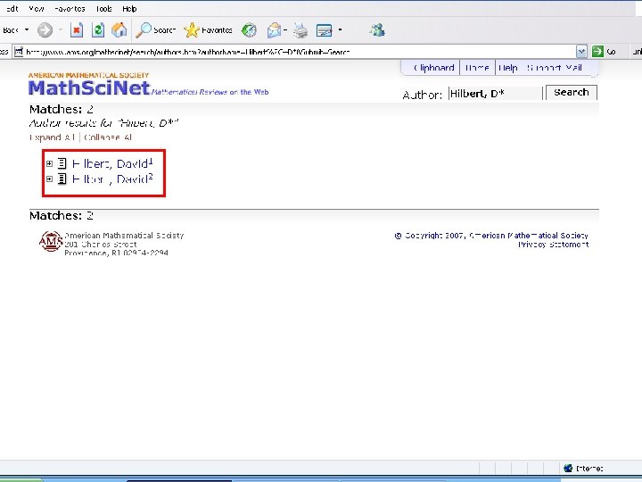The image size is (642, 482).
Task: Open Favorites star toolbar button
Action: click(208, 30)
